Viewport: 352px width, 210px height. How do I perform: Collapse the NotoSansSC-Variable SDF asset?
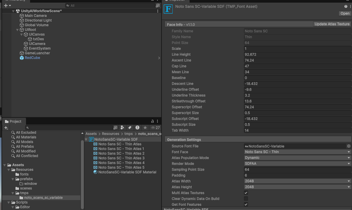click(86, 139)
